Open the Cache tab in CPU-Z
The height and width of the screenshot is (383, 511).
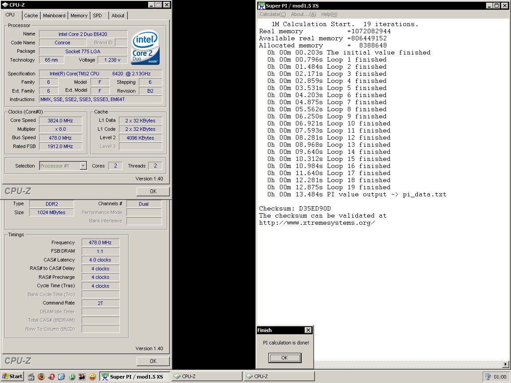click(x=31, y=16)
